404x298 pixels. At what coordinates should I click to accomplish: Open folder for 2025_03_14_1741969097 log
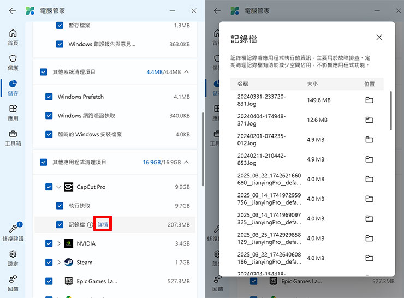click(x=369, y=218)
